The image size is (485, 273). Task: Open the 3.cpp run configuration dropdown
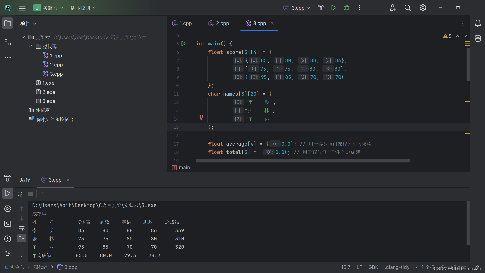[297, 8]
